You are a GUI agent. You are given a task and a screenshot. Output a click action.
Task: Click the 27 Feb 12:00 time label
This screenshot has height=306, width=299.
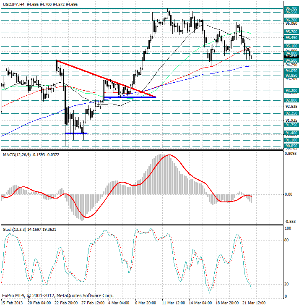(93, 303)
